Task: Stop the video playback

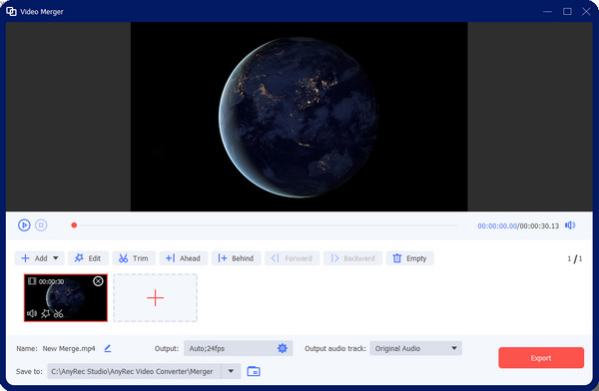Action: point(41,225)
